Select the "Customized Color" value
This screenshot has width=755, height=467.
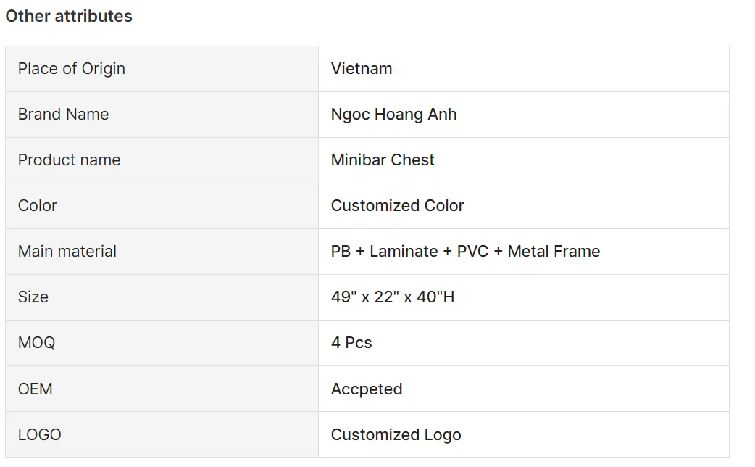pos(397,206)
